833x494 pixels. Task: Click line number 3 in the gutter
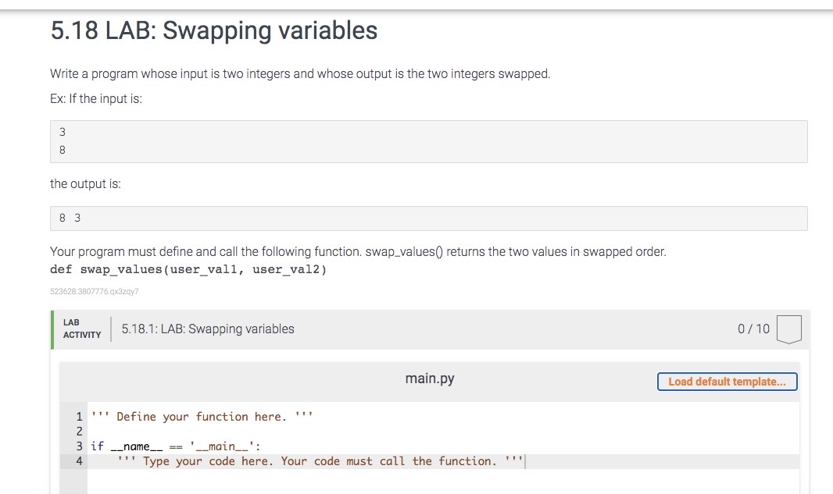coord(79,446)
